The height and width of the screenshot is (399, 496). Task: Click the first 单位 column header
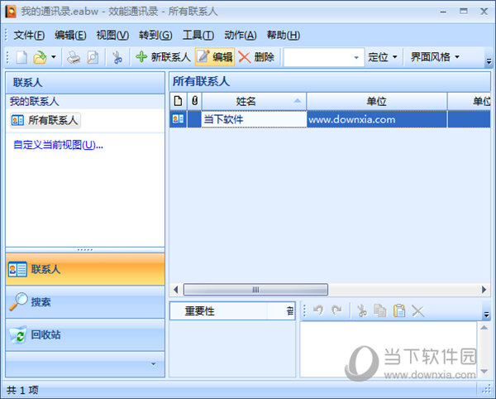click(377, 102)
